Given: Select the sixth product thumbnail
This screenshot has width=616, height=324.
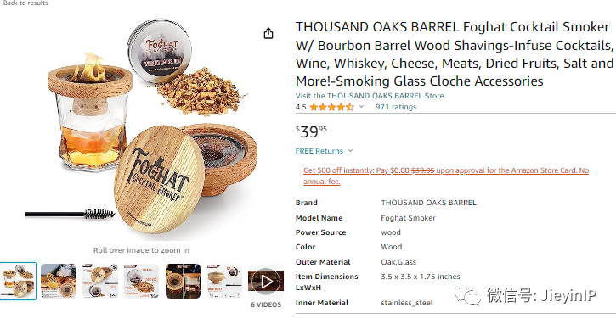Looking at the screenshot, I should coord(224,282).
